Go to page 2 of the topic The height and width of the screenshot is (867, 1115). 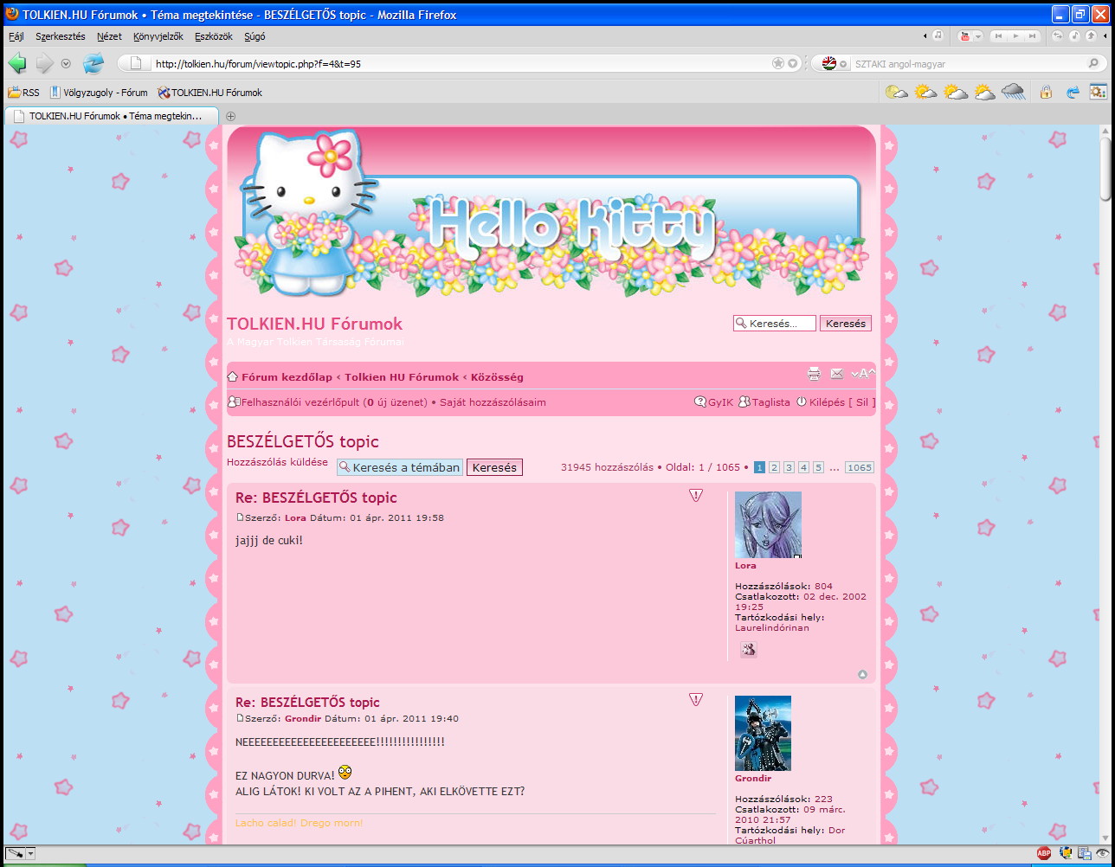[774, 467]
